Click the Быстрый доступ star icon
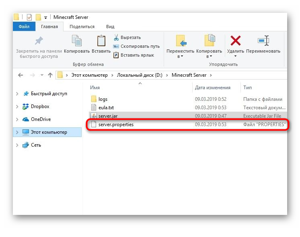Screen dimensions: 300x237 coord(26,94)
